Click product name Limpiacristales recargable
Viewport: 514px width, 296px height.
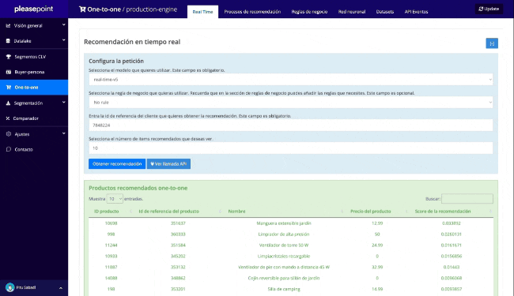coord(284,256)
